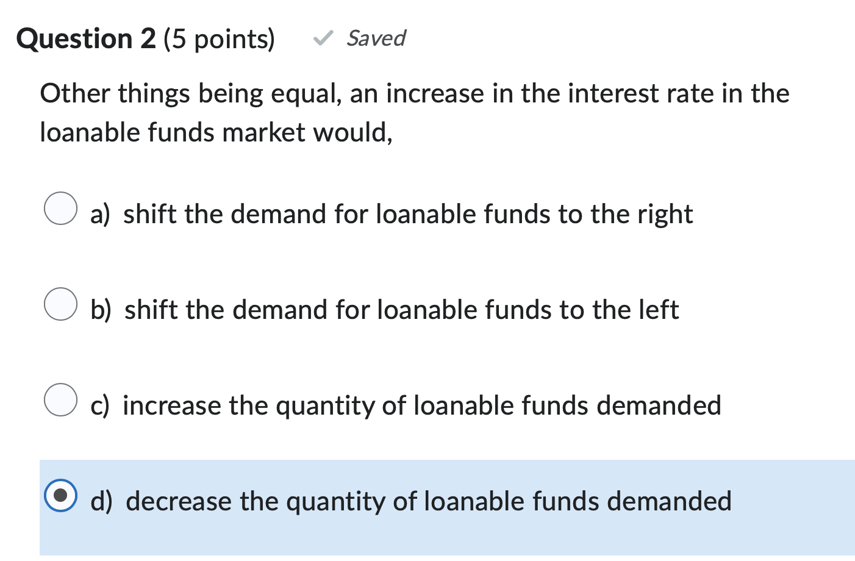The height and width of the screenshot is (561, 855).
Task: Click the answer label 'b)'
Action: (101, 310)
